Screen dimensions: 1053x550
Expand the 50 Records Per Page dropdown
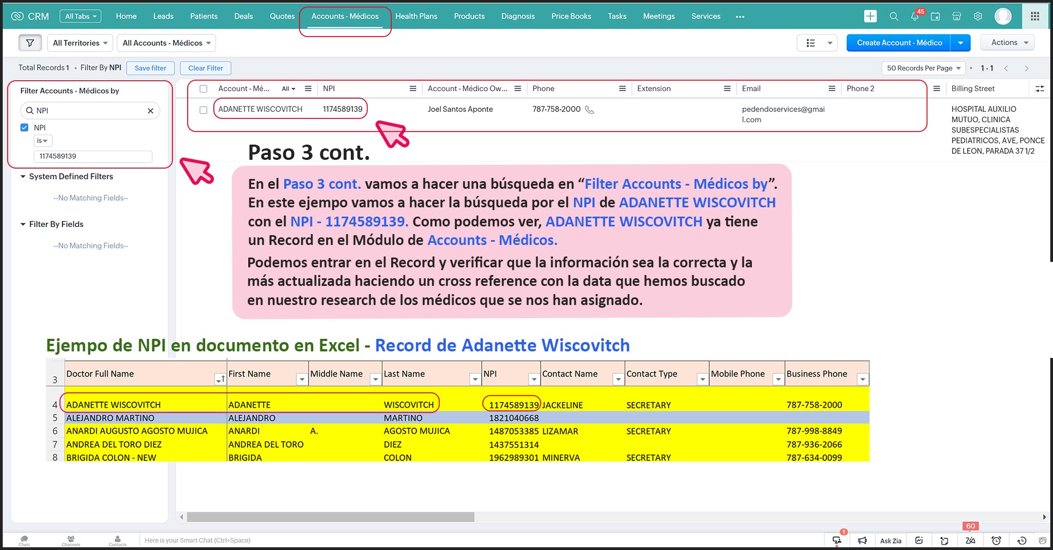click(923, 68)
